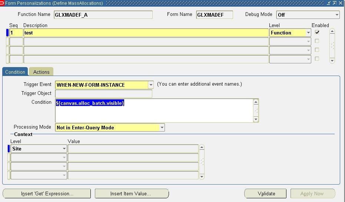Screen dimensions: 345x202
Task: Switch to the Condition tab
Action: [15, 72]
